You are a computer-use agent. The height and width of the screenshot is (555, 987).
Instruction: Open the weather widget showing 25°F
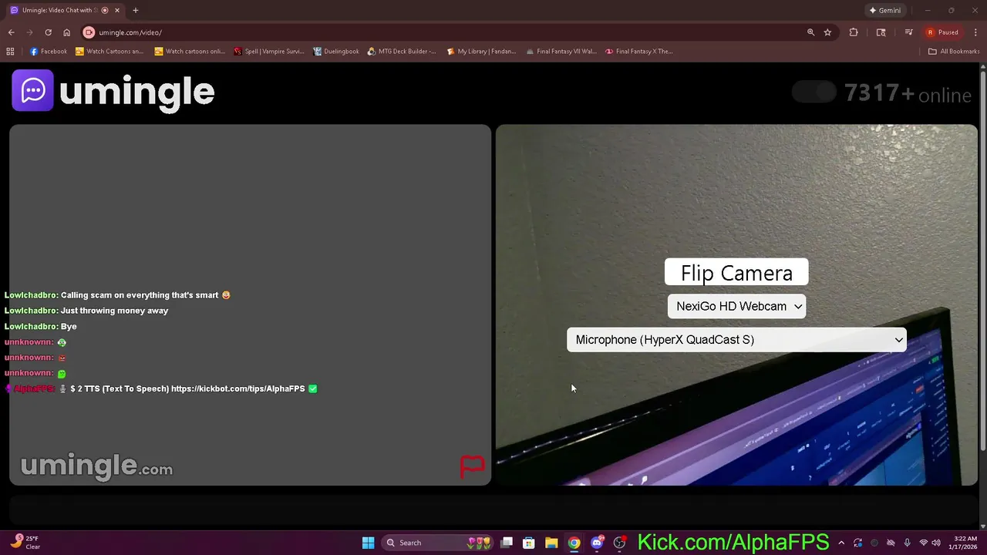coord(25,543)
